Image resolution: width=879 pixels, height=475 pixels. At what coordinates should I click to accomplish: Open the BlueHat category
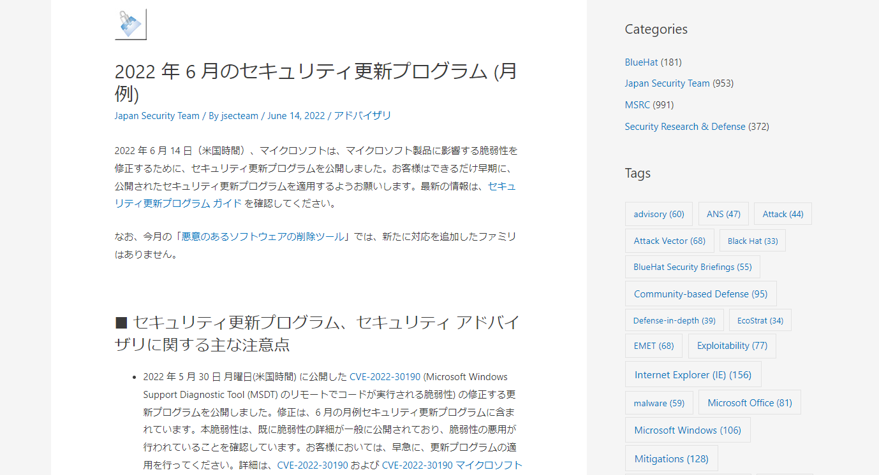pyautogui.click(x=641, y=62)
